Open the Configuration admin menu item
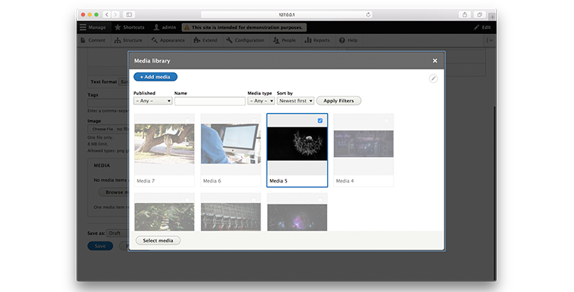 click(245, 40)
